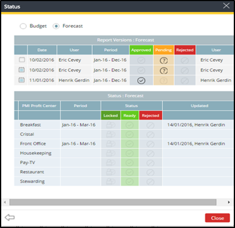Select the Restaurant profit center row
The image size is (235, 228).
124,172
